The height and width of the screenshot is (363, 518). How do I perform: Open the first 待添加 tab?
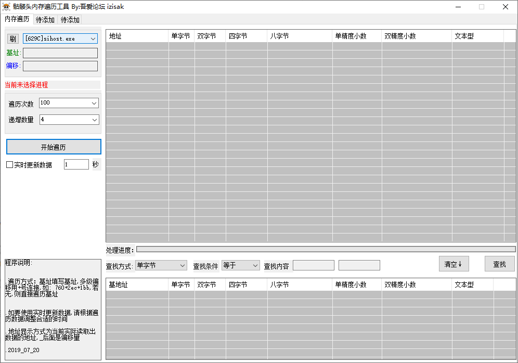point(45,20)
